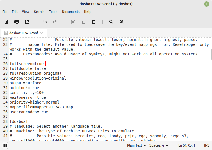Save the document with floppy disk icon
Image resolution: width=212 pixels, height=150 pixels.
27,22
